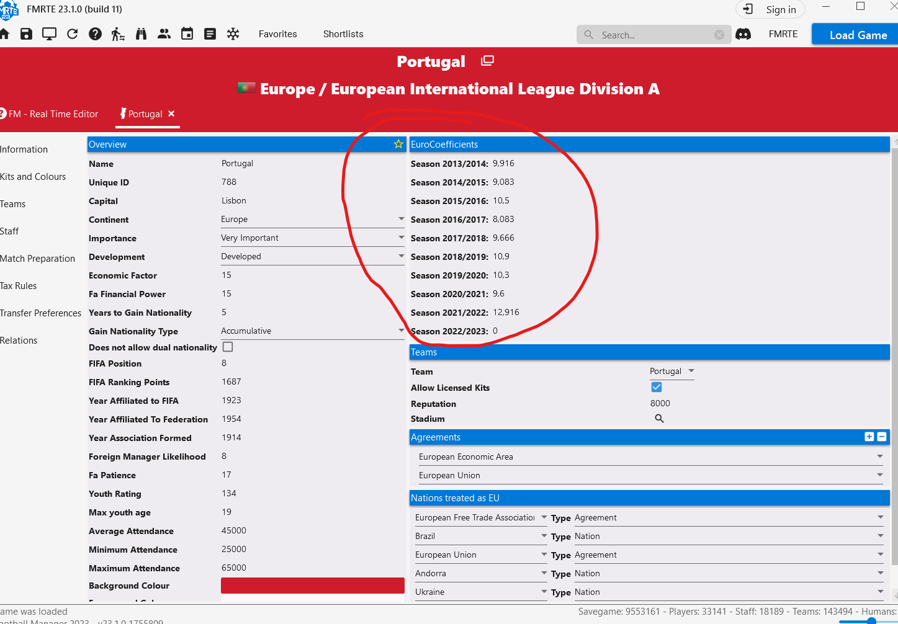Open the Continent dropdown
Image resolution: width=898 pixels, height=624 pixels.
313,219
